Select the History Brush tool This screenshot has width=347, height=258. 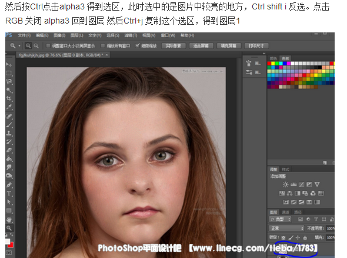coord(9,141)
